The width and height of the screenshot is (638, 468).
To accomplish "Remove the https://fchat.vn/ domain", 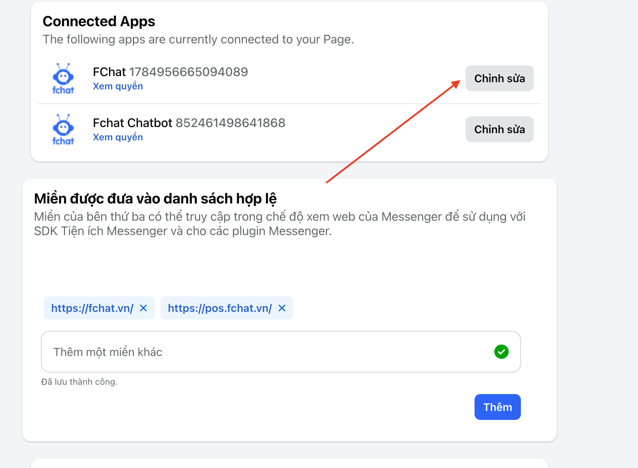I will 143,308.
